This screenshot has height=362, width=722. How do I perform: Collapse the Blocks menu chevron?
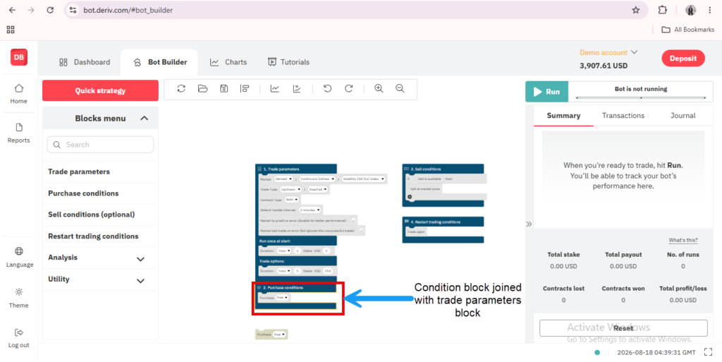[x=144, y=119]
